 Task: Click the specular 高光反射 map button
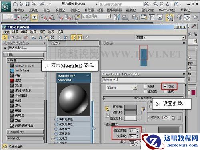[140, 118]
